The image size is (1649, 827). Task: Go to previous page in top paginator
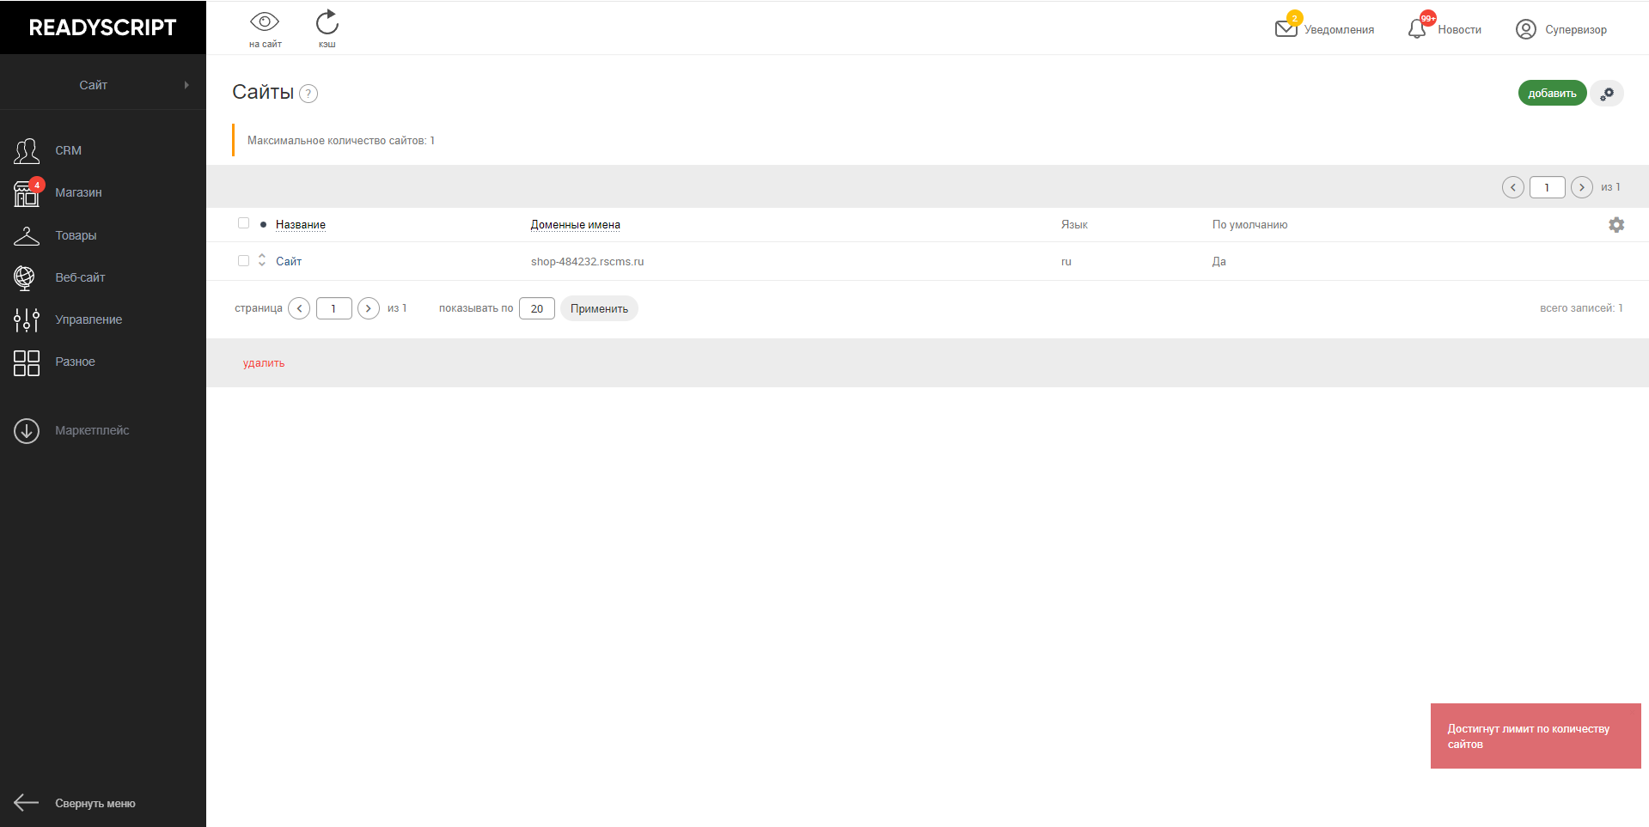click(1513, 187)
